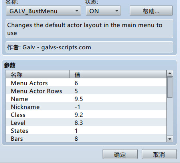Click value -1 of Nickname parameter
The width and height of the screenshot is (180, 163).
pyautogui.click(x=77, y=107)
